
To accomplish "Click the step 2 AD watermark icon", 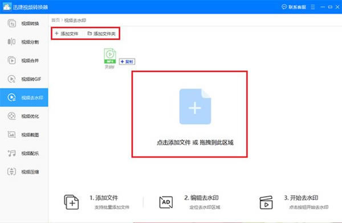I will click(166, 203).
